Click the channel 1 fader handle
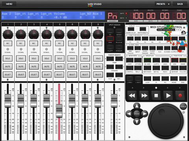This screenshot has height=141, width=189. click(x=8, y=100)
